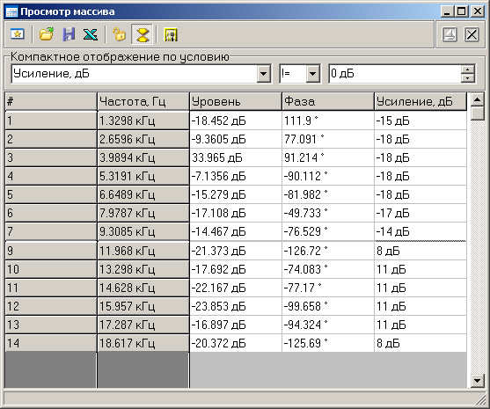The image size is (490, 409).
Task: Open the != comparison operator dropdown
Action: [312, 74]
